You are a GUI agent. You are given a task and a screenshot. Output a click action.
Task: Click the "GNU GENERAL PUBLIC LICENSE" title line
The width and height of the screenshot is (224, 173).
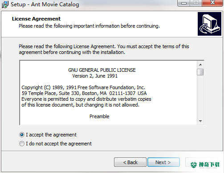pyautogui.click(x=102, y=70)
